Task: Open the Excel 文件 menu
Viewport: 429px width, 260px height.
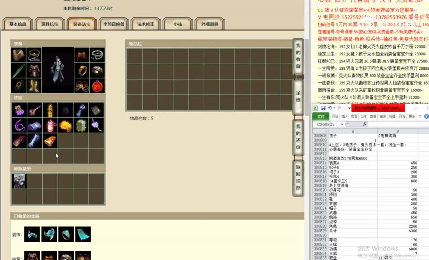Action: point(321,117)
